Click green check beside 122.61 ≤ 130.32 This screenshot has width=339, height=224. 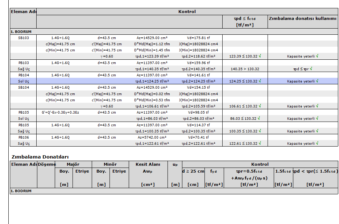(x=260, y=143)
